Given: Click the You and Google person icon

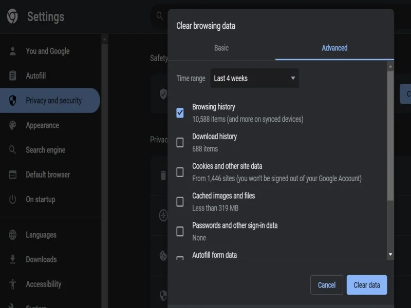Looking at the screenshot, I should coord(13,51).
